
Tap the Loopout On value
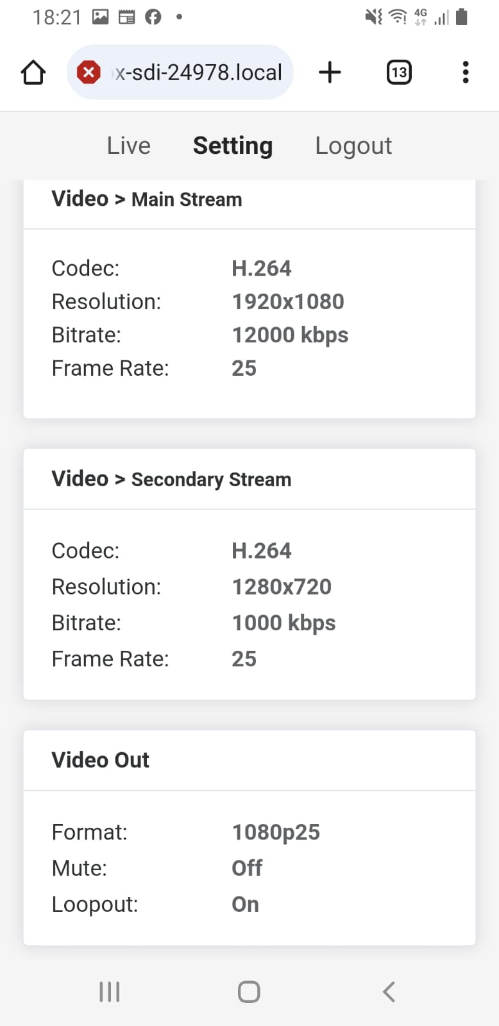coord(245,904)
